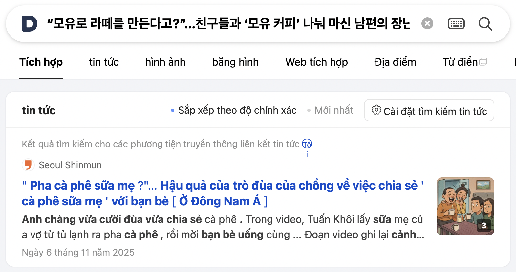Switch to the băng hình tab
Image resolution: width=516 pixels, height=272 pixels.
point(235,62)
